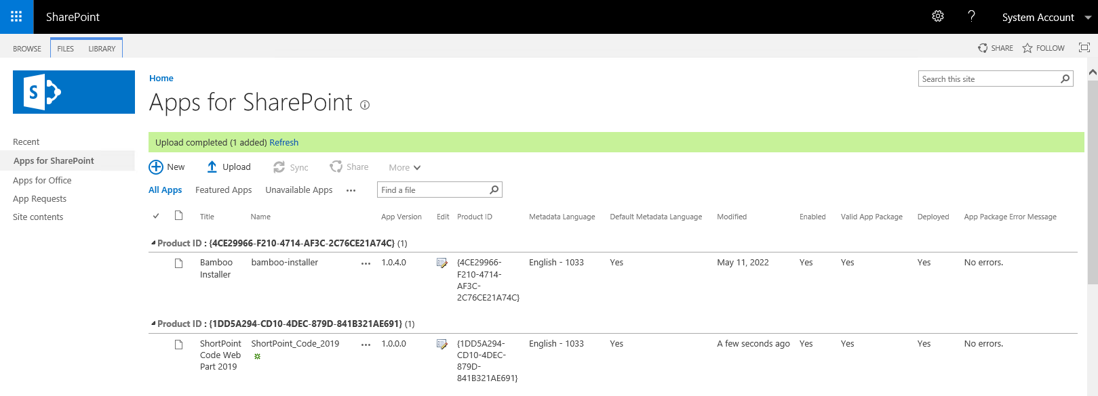Click the bamboo-installer file type icon
Image resolution: width=1098 pixels, height=396 pixels.
pos(178,263)
